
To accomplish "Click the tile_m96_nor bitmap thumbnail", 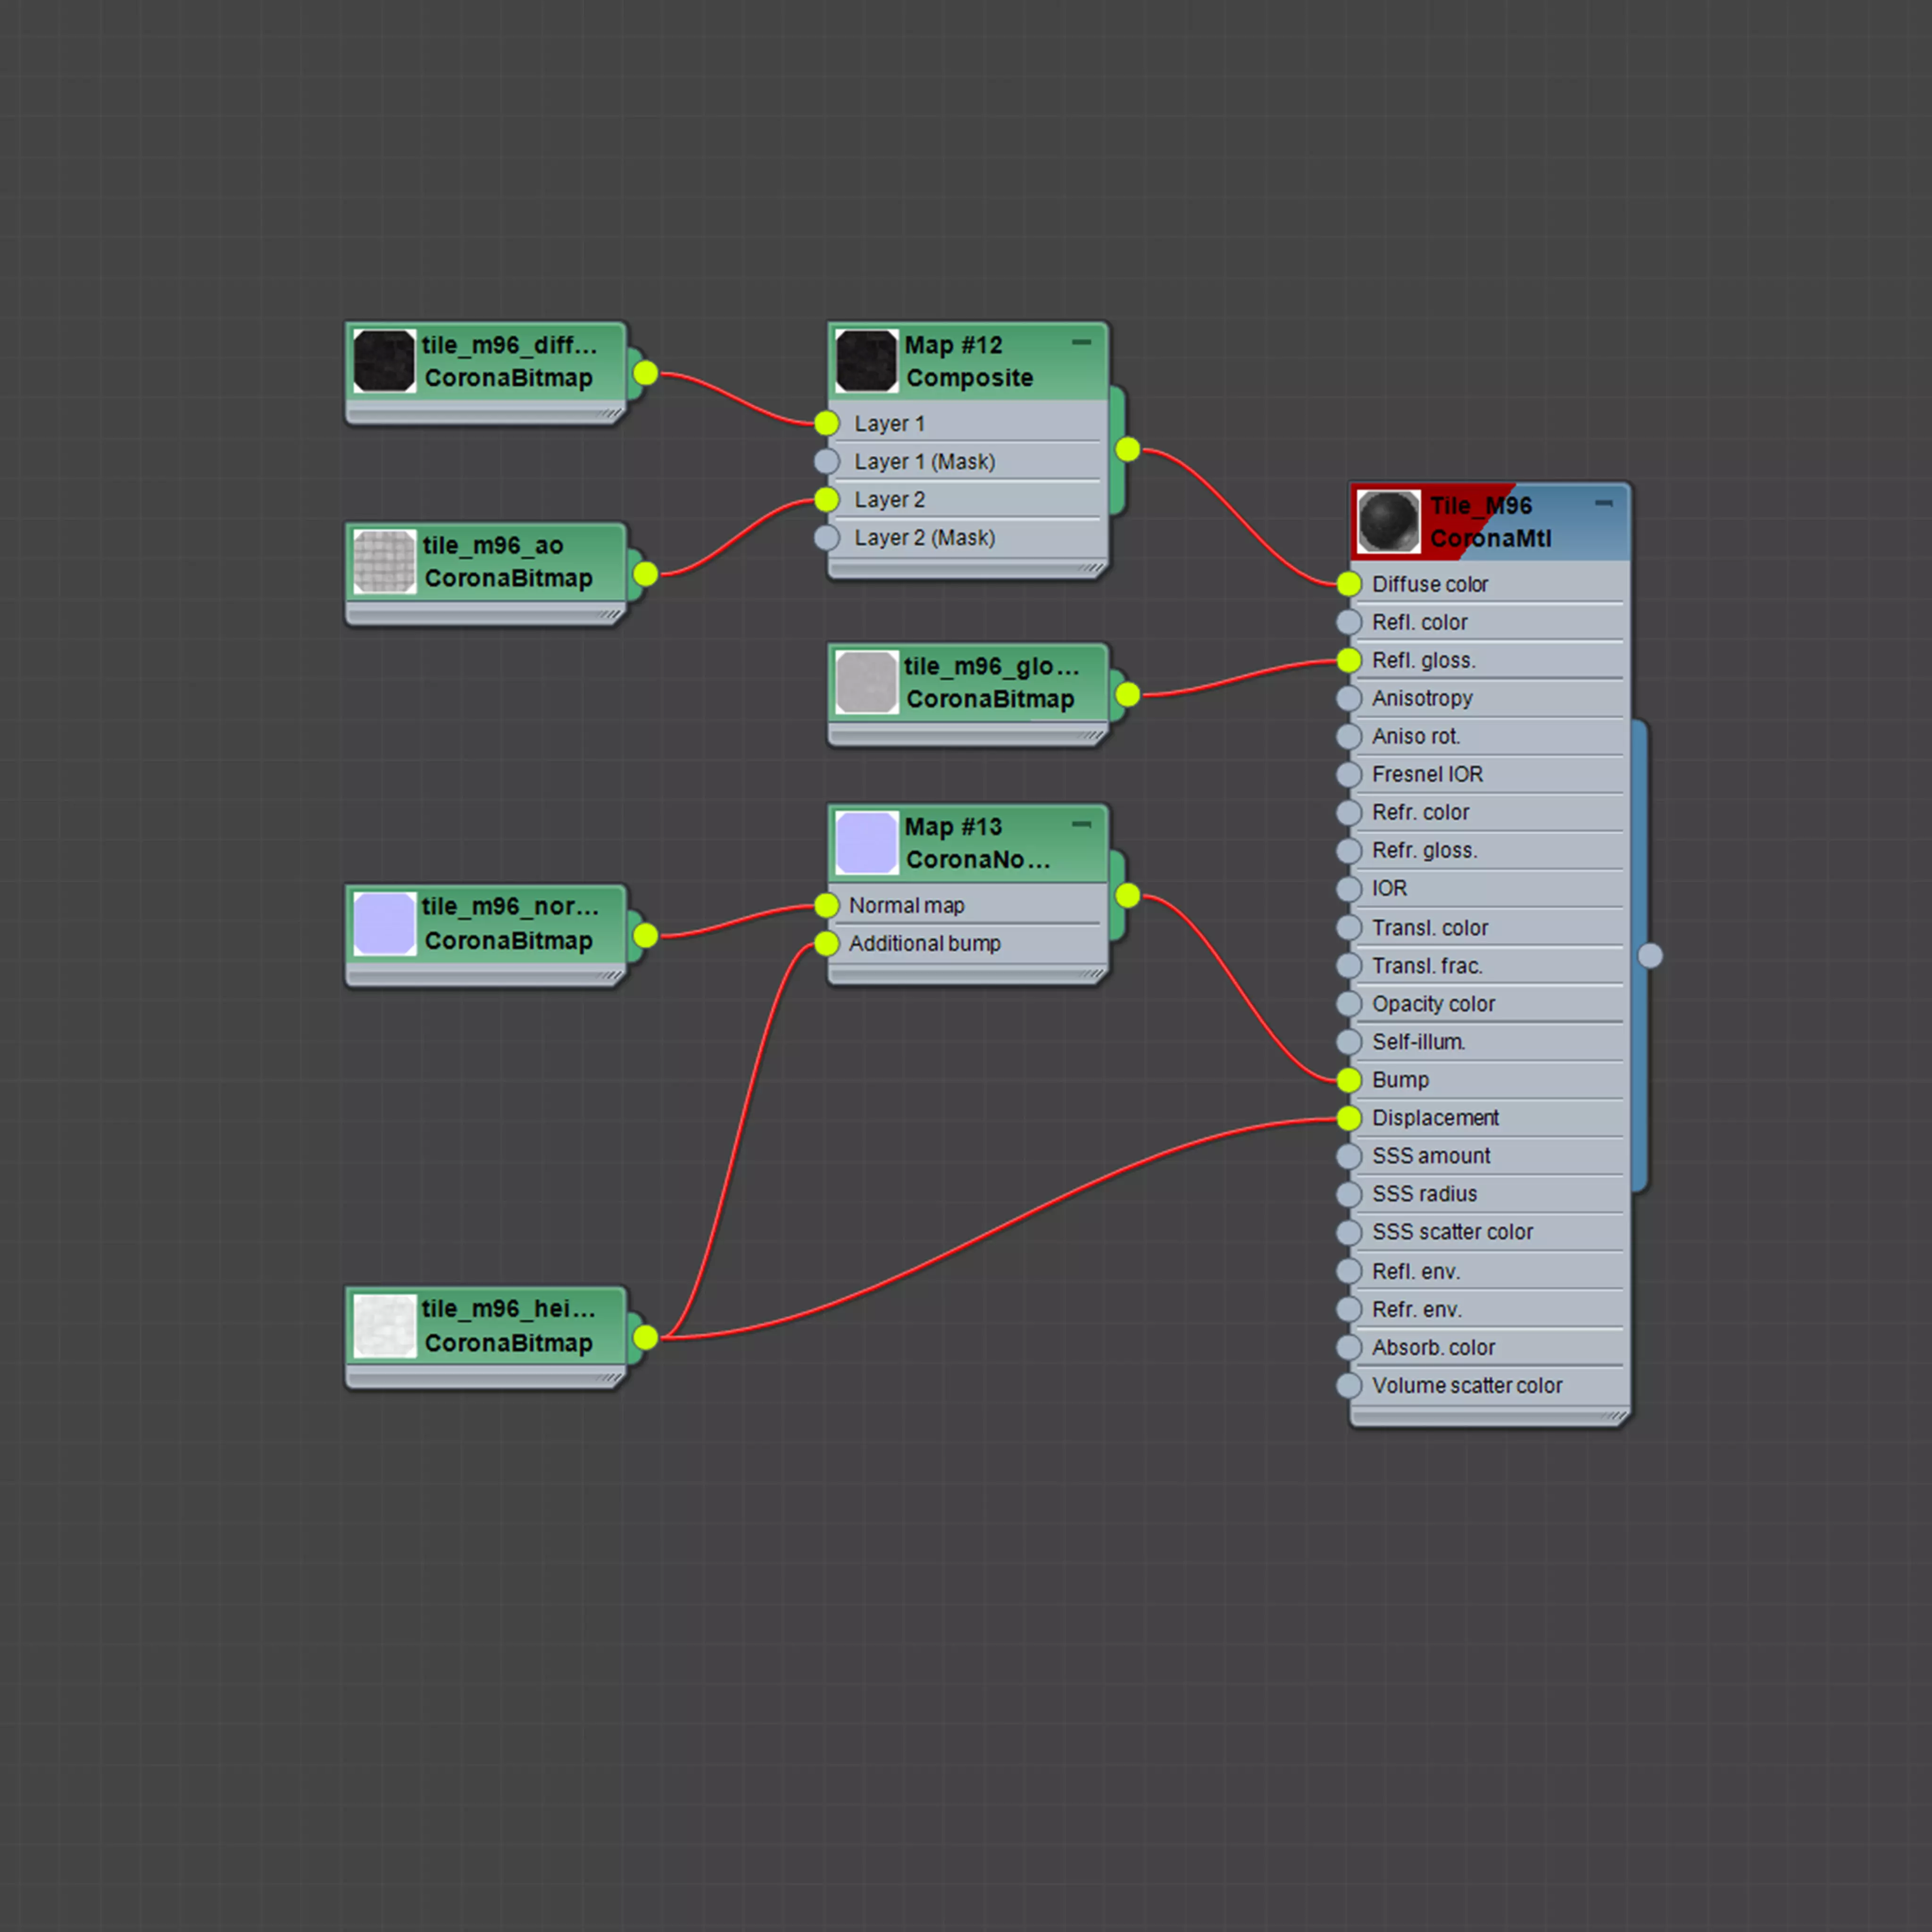I will pyautogui.click(x=384, y=923).
